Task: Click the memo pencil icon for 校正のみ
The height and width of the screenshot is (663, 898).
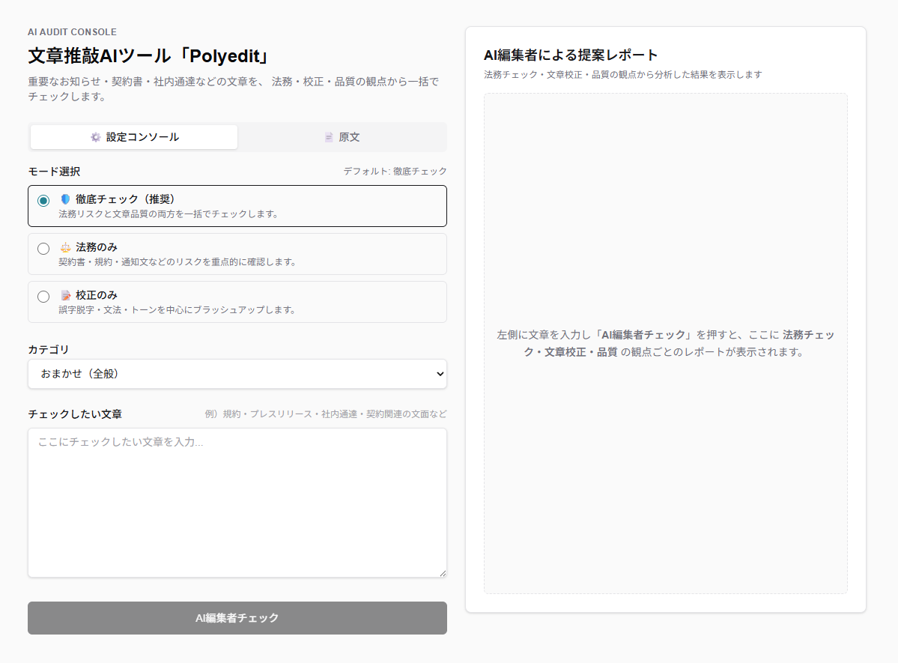Action: pos(65,295)
